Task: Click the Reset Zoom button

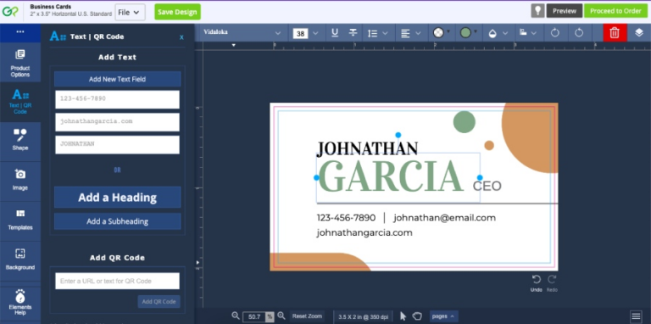Action: click(x=307, y=316)
